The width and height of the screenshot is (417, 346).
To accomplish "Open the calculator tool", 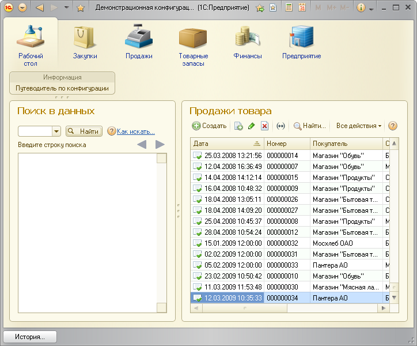I will click(289, 7).
